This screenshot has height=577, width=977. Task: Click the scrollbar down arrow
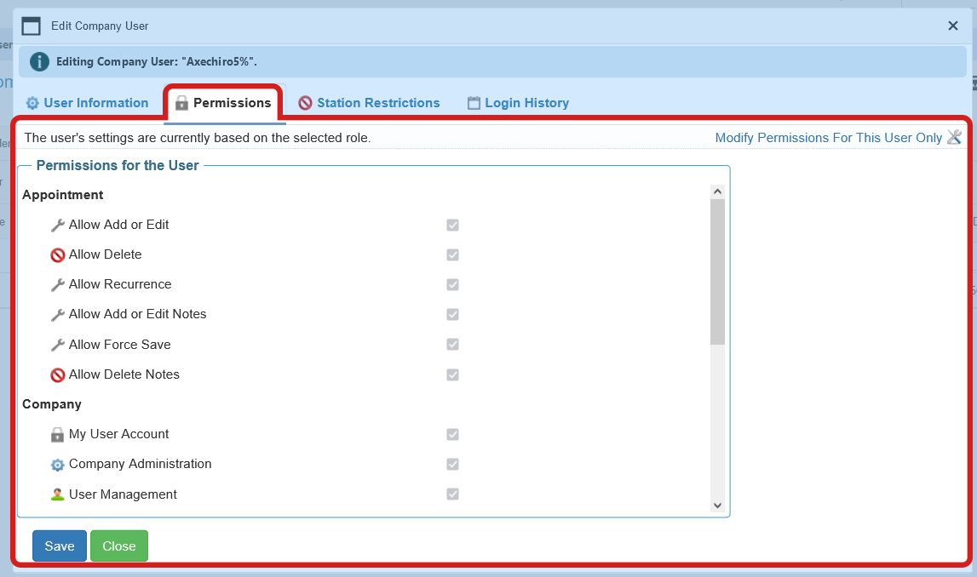(x=717, y=505)
